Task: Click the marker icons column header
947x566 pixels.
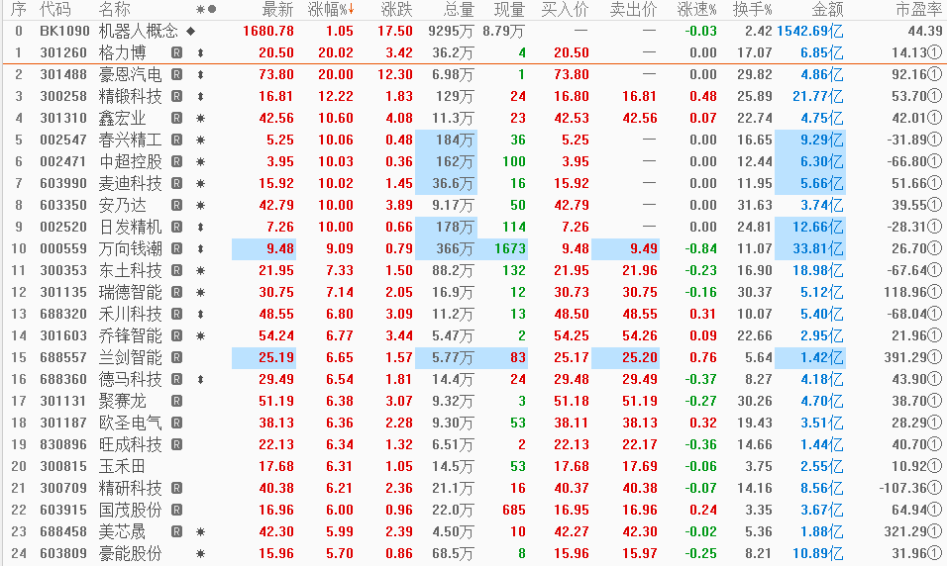Action: (206, 9)
